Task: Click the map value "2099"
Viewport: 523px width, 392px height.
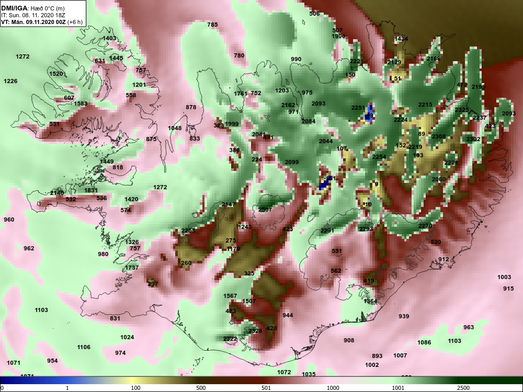Action: 292,163
